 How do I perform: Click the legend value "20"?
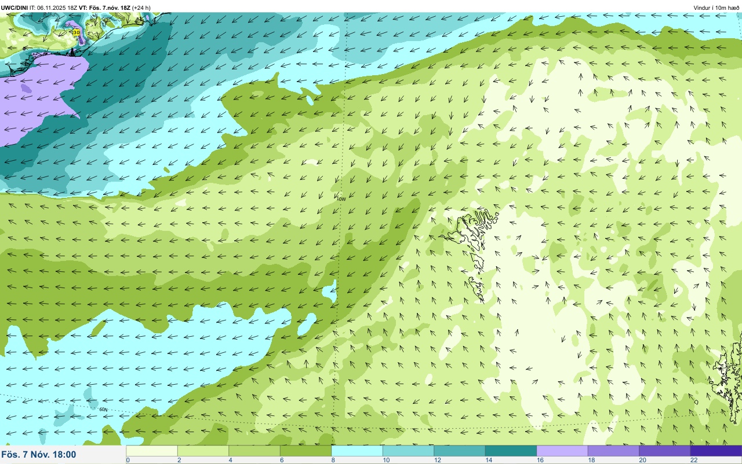[642, 460]
